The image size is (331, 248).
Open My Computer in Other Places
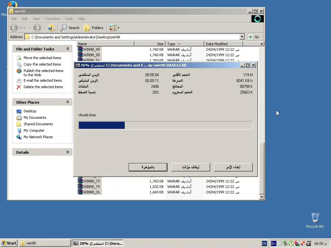pos(34,130)
